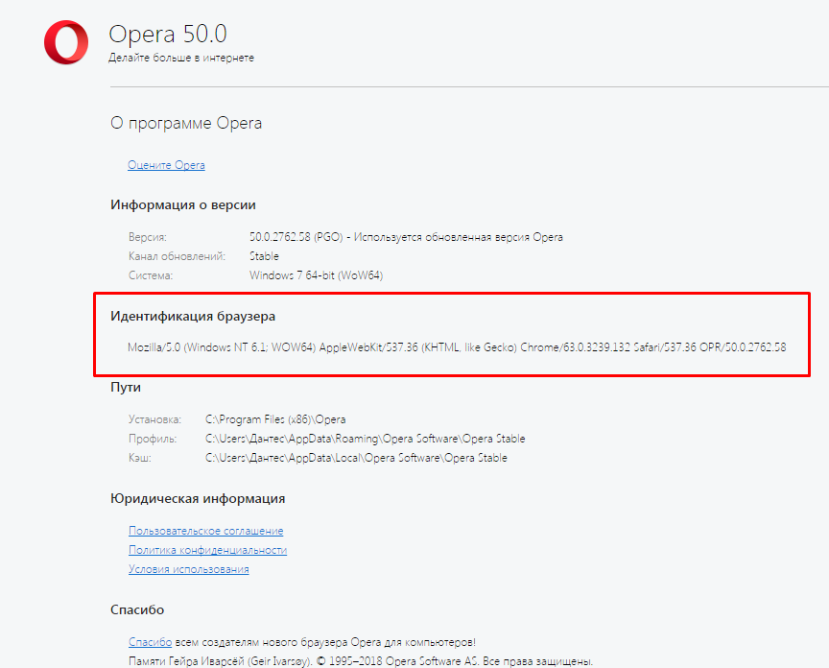Click the Opera 50.0 title heading
The height and width of the screenshot is (668, 829).
tap(168, 34)
